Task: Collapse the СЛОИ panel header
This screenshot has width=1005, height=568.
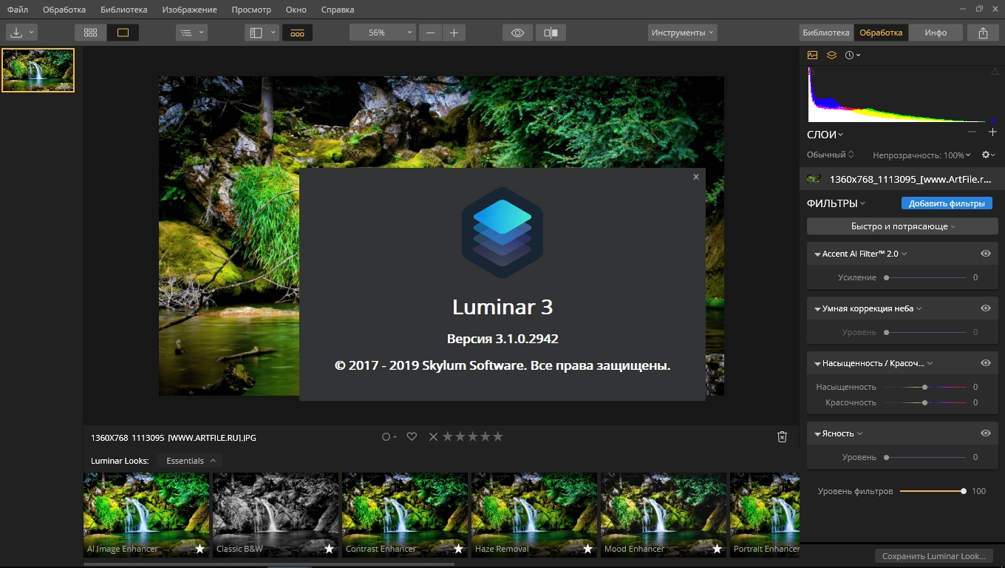Action: (x=825, y=135)
